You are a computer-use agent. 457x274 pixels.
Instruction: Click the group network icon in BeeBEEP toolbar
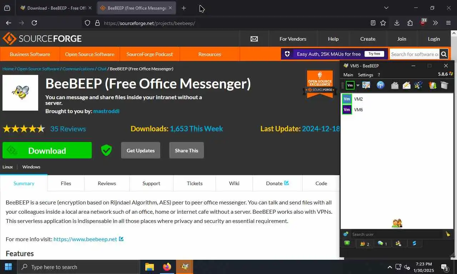click(419, 85)
